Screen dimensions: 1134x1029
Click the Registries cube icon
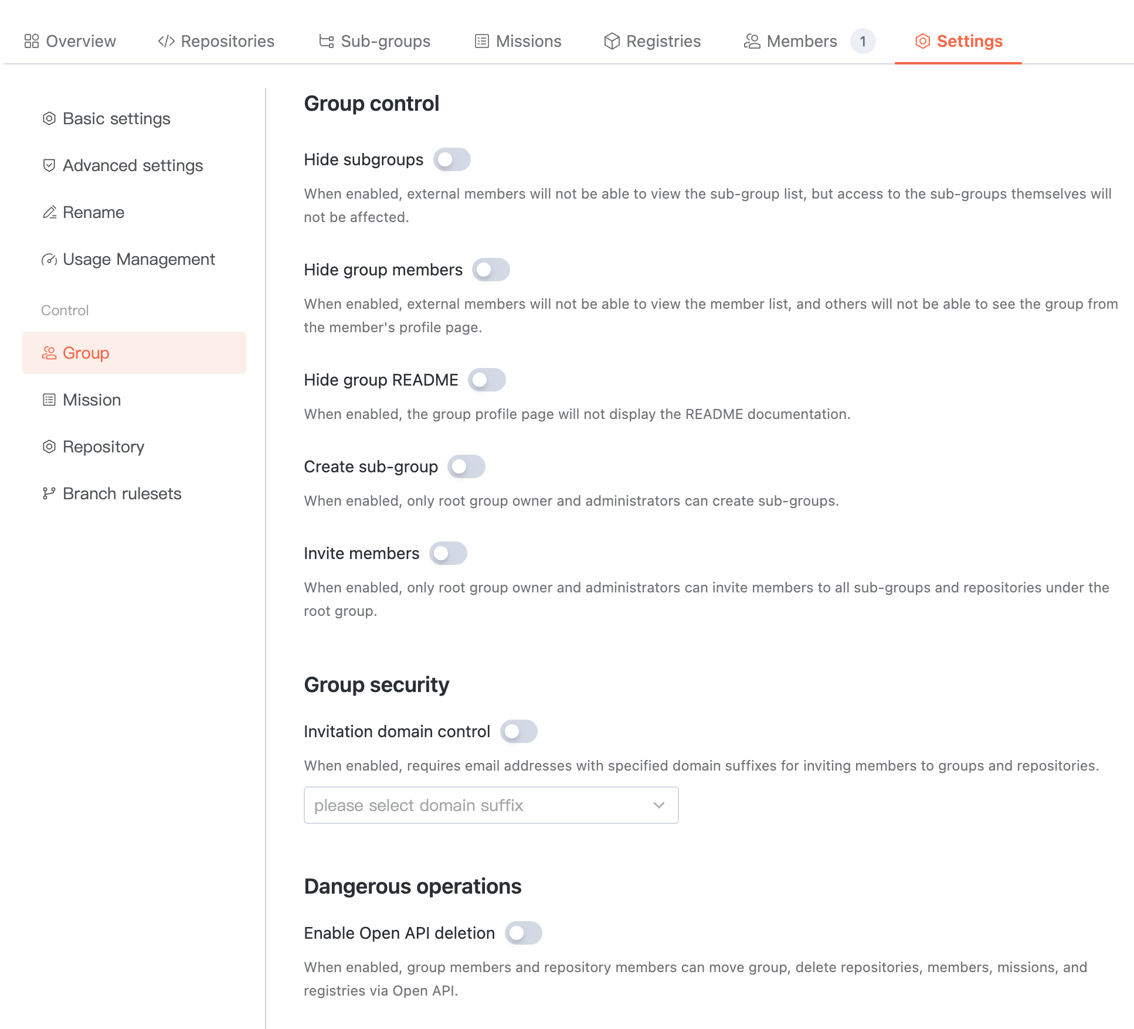click(x=612, y=41)
